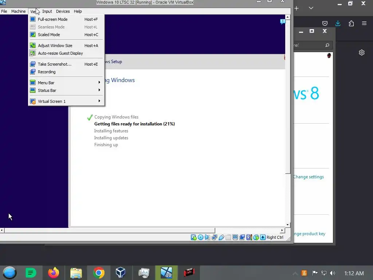Show hidden tray icons chevron

click(x=295, y=273)
